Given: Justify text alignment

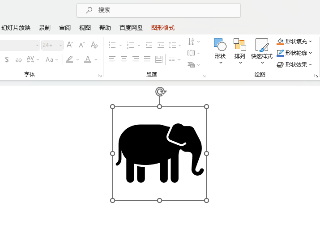Looking at the screenshot, I should click(x=147, y=59).
